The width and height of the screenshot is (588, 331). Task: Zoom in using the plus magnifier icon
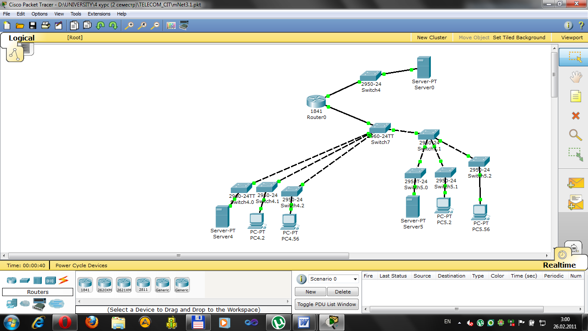pos(129,25)
